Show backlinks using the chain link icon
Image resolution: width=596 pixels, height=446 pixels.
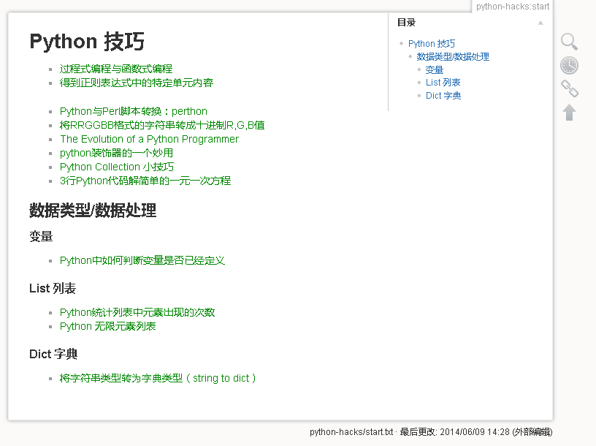coord(569,88)
